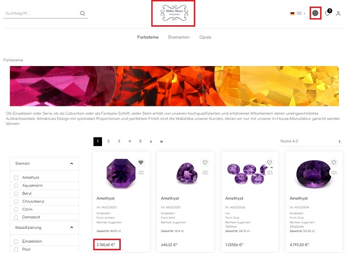Open the Opale menu item

[205, 37]
